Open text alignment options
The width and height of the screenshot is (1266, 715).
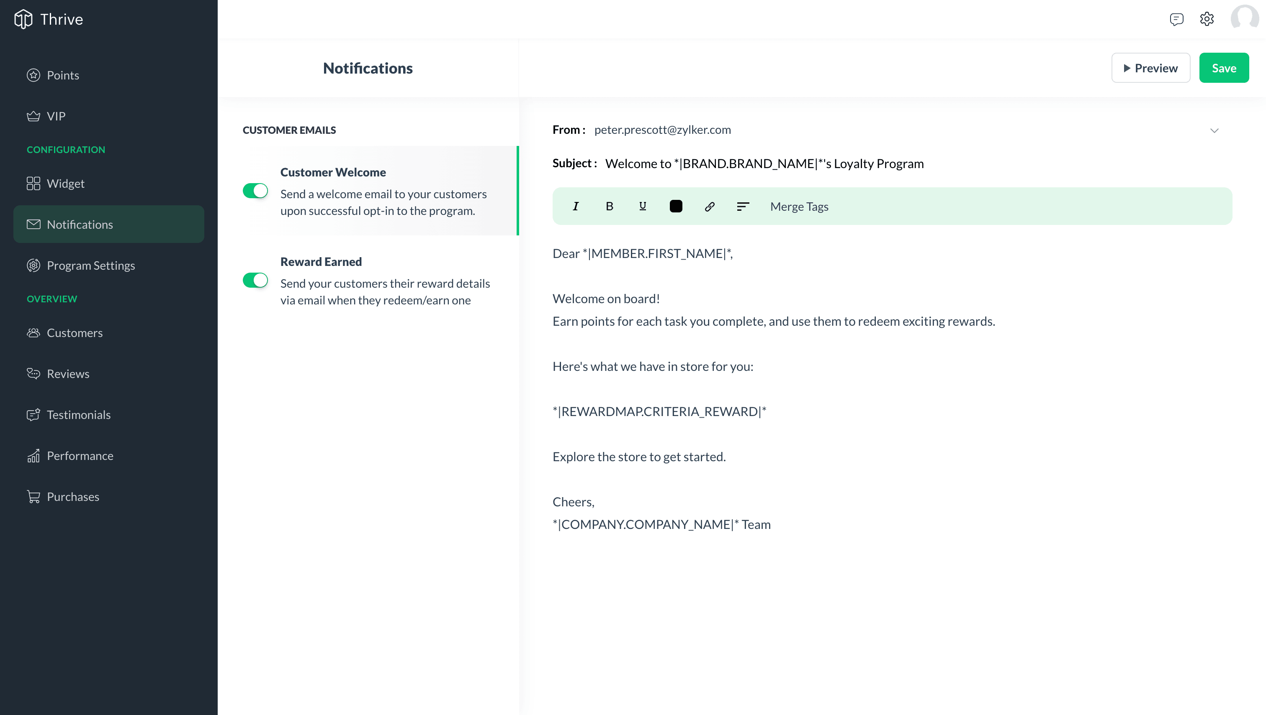pyautogui.click(x=742, y=206)
